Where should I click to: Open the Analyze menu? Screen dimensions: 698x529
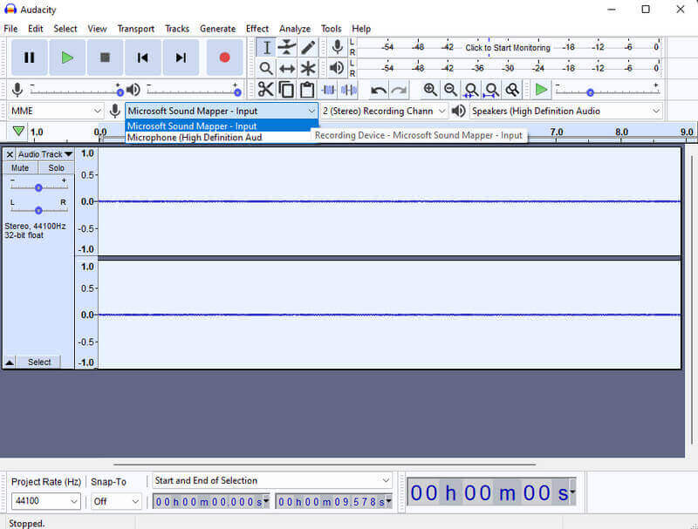click(x=295, y=29)
